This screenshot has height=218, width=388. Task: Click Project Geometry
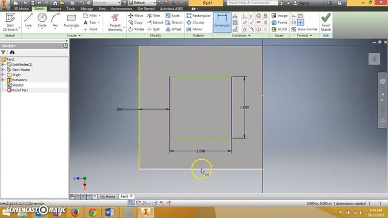[115, 22]
